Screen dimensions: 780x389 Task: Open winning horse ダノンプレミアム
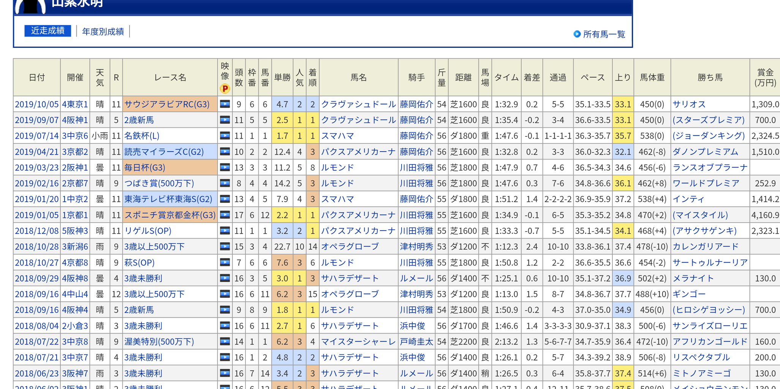[705, 152]
